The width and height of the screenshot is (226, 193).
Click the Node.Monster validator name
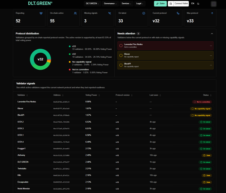point(24,189)
